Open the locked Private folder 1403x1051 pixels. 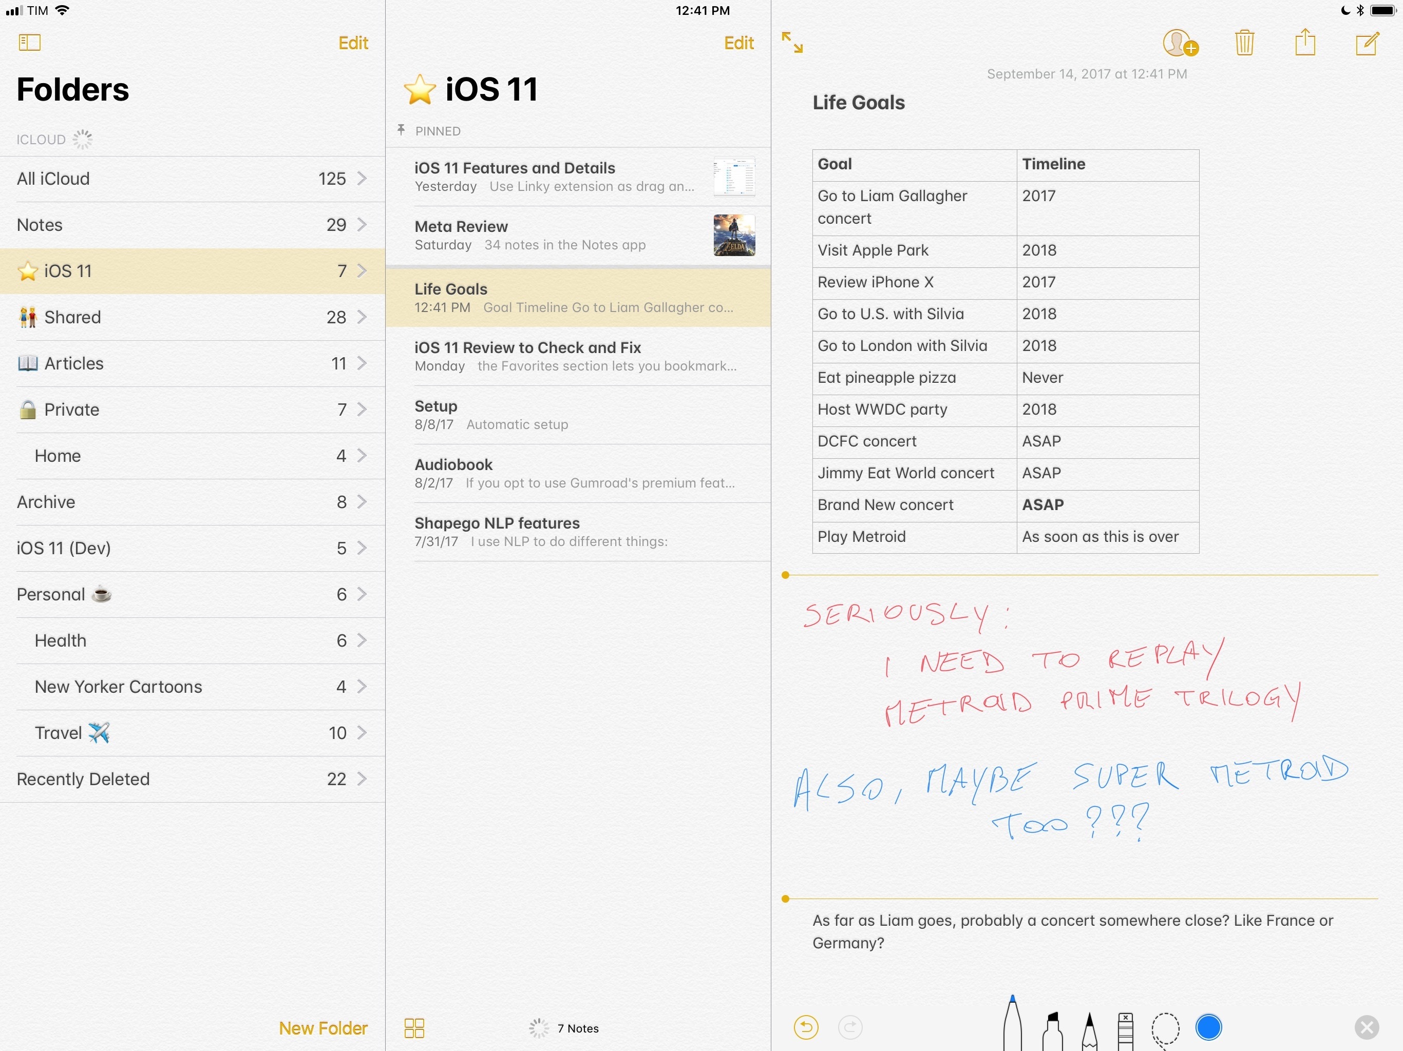pos(192,410)
